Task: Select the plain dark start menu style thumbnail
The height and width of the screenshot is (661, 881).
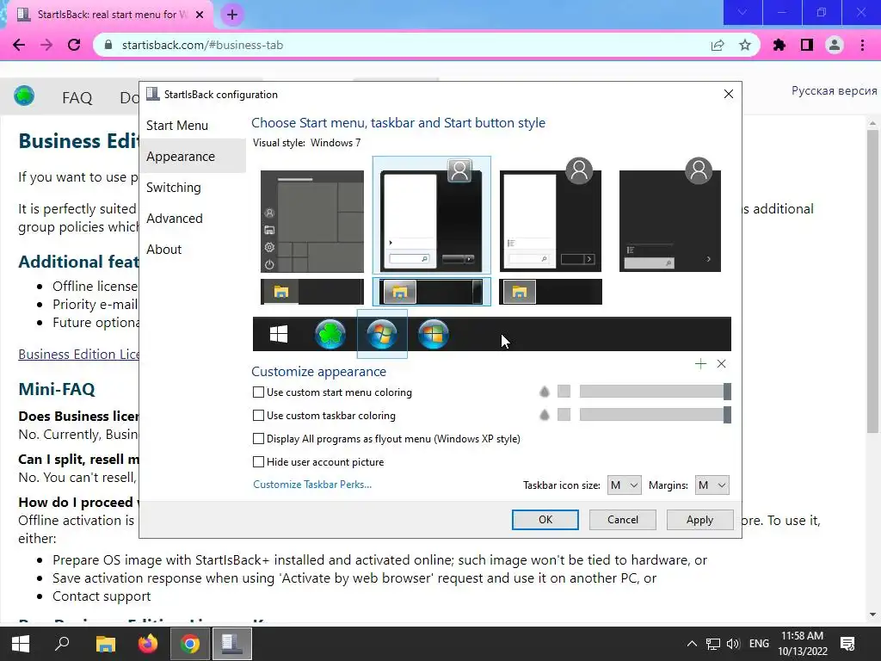Action: [x=669, y=214]
